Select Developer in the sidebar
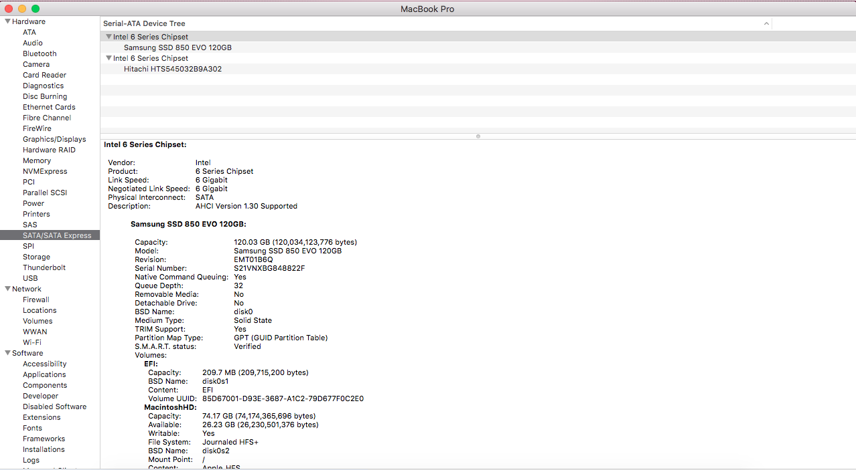This screenshot has width=856, height=470. (40, 396)
